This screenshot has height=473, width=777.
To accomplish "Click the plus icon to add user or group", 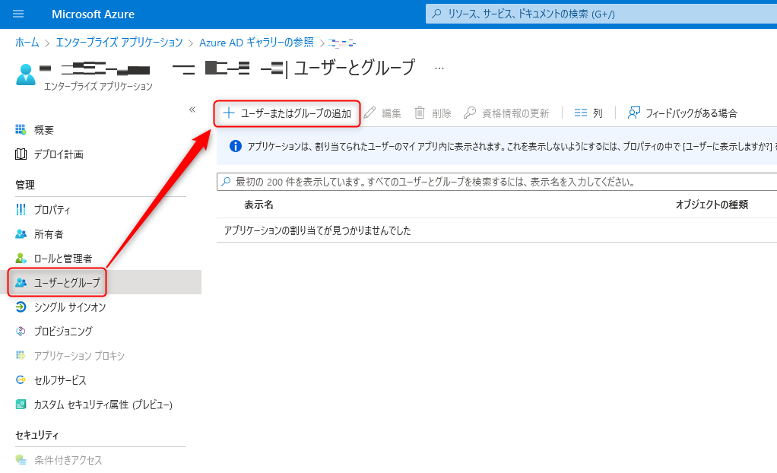I will click(x=228, y=113).
